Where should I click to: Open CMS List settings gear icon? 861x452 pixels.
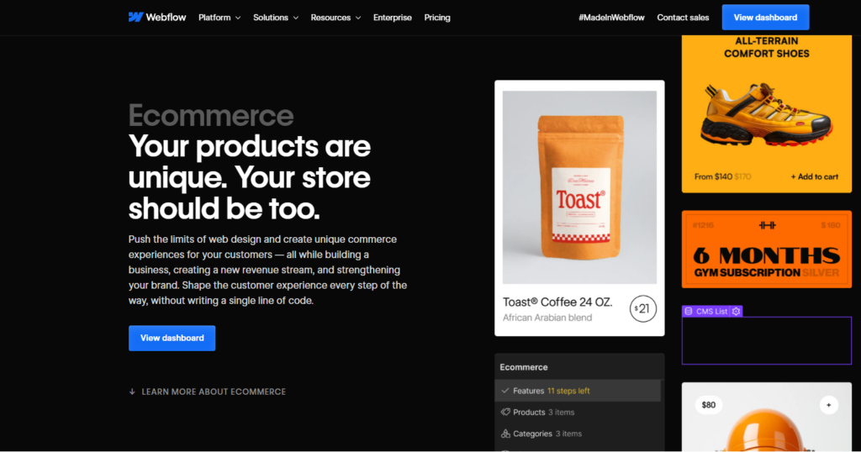pyautogui.click(x=737, y=311)
